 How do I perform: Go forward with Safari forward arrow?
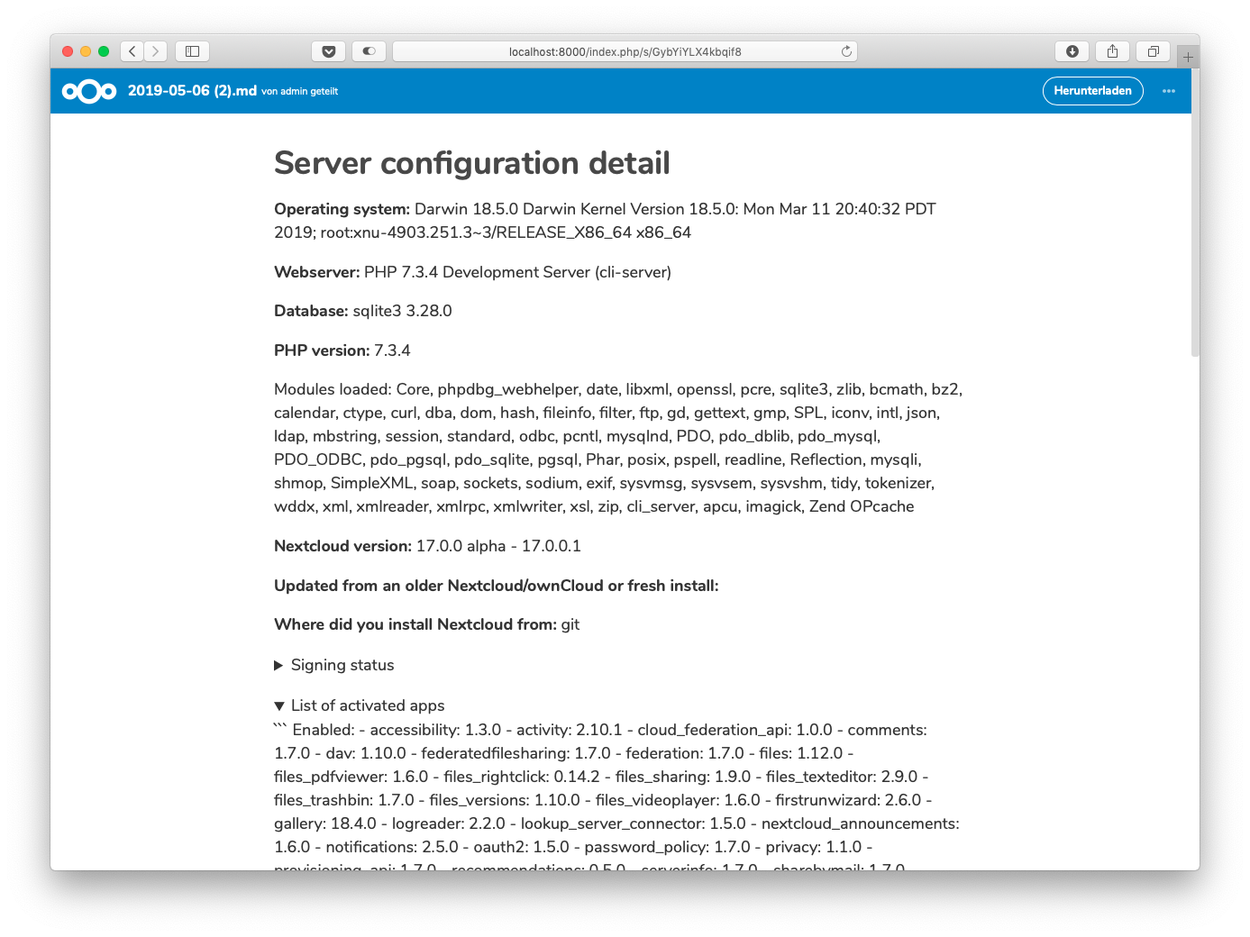(156, 51)
